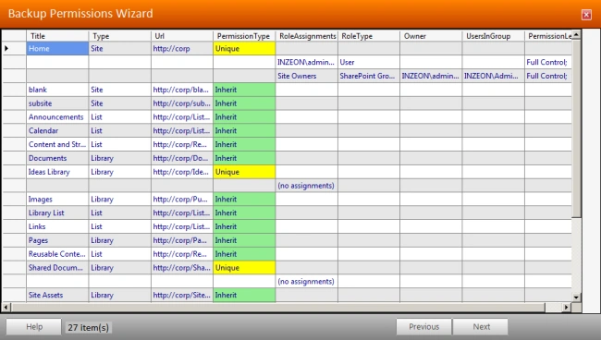Select the Ideas Library title cell
The width and height of the screenshot is (601, 340).
point(57,172)
